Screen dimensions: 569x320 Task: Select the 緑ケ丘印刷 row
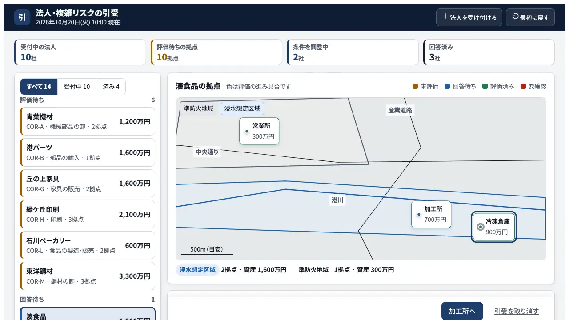[x=88, y=214]
